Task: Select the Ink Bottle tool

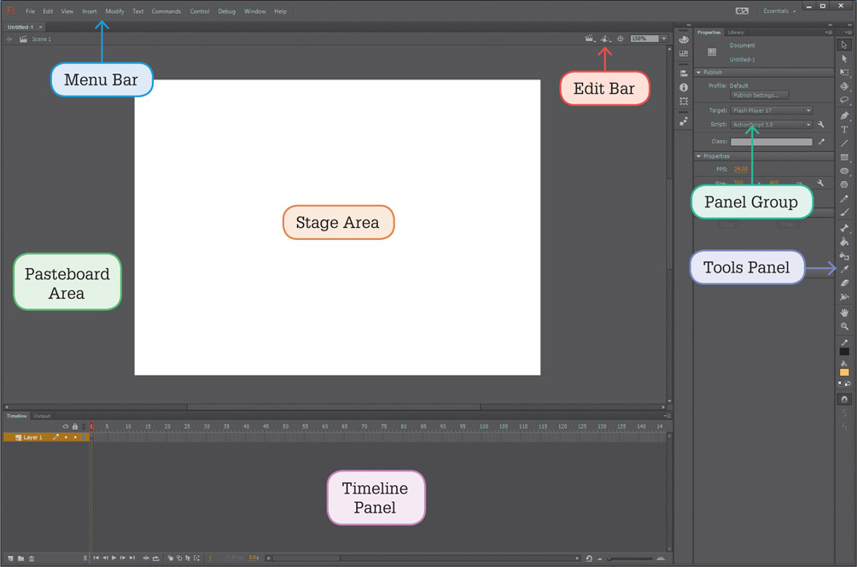Action: pos(844,255)
